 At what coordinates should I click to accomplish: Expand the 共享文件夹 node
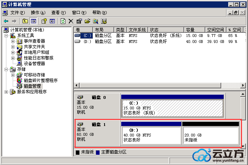[x=13, y=47]
